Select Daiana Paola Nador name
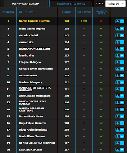This screenshot has height=153, width=127. click(31, 116)
